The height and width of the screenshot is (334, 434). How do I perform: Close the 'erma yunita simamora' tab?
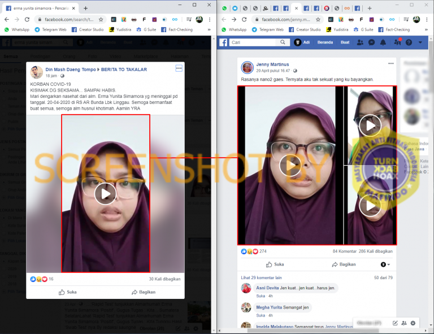(73, 8)
